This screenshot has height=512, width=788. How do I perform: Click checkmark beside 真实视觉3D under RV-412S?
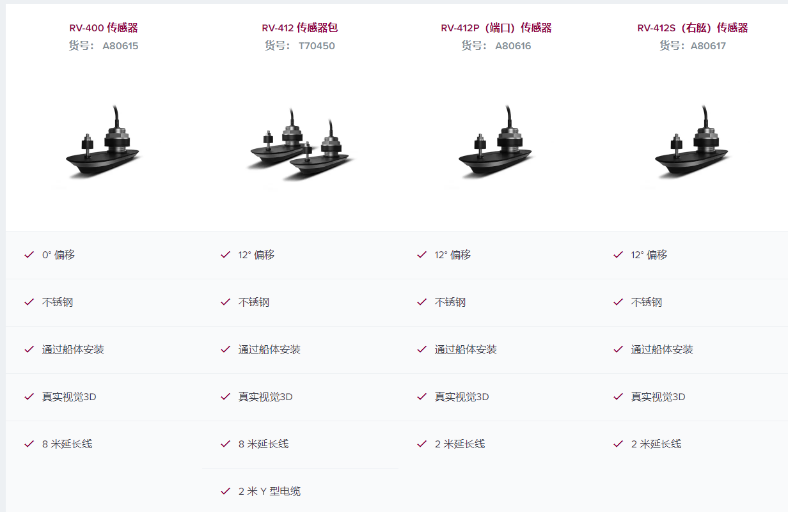coord(618,396)
